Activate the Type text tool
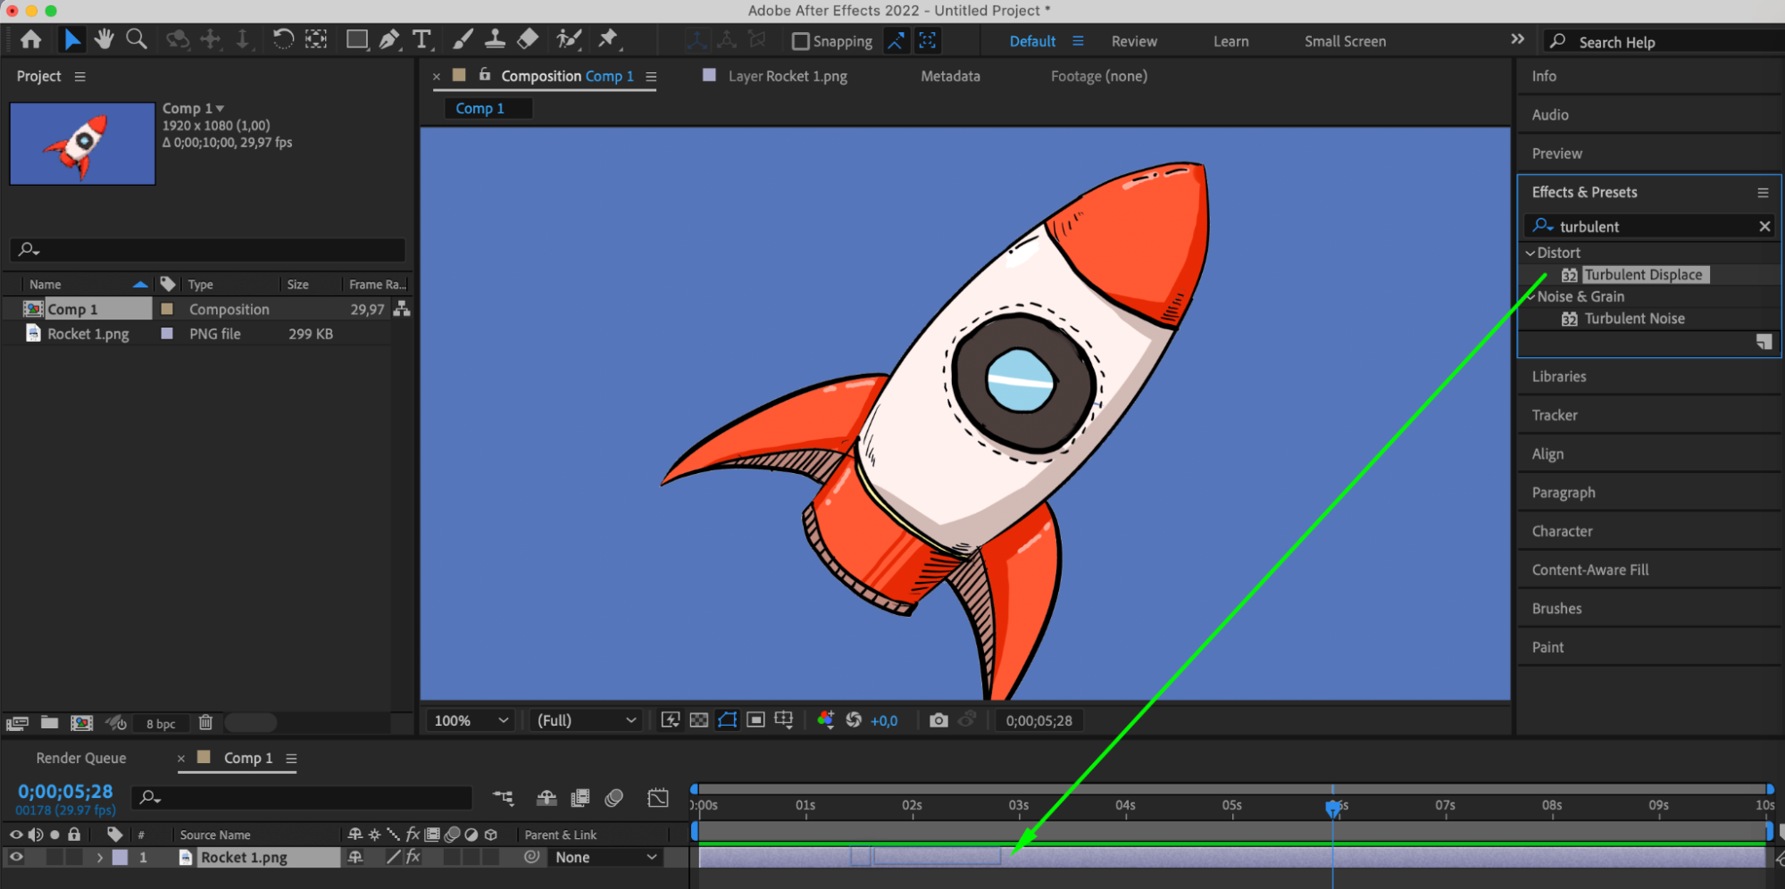The height and width of the screenshot is (889, 1785). point(421,39)
